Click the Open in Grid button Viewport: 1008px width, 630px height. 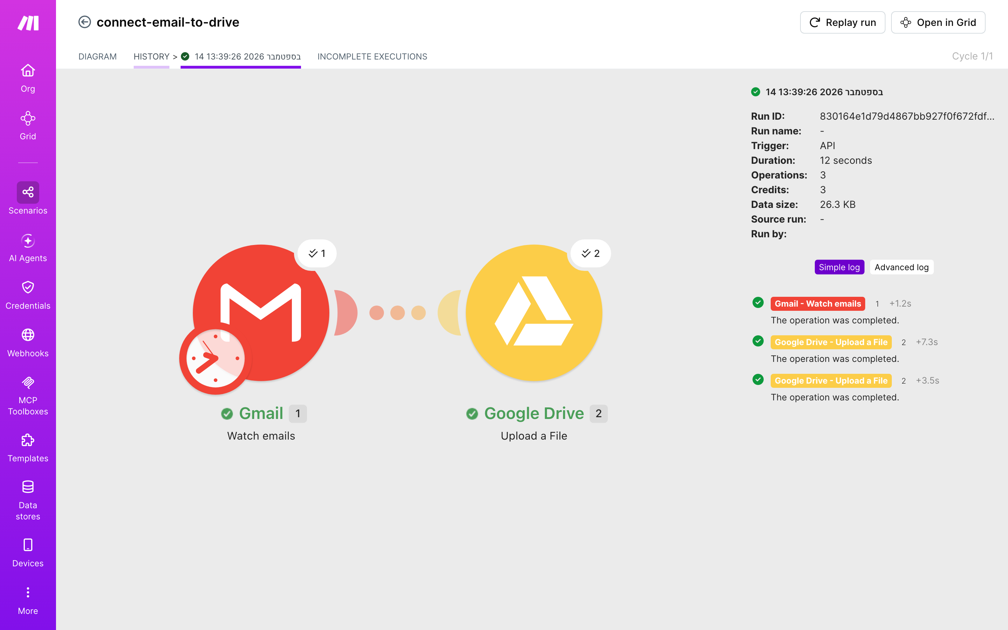[x=938, y=22]
